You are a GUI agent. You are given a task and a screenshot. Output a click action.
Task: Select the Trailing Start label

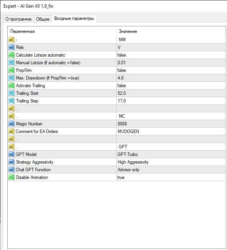tap(27, 93)
